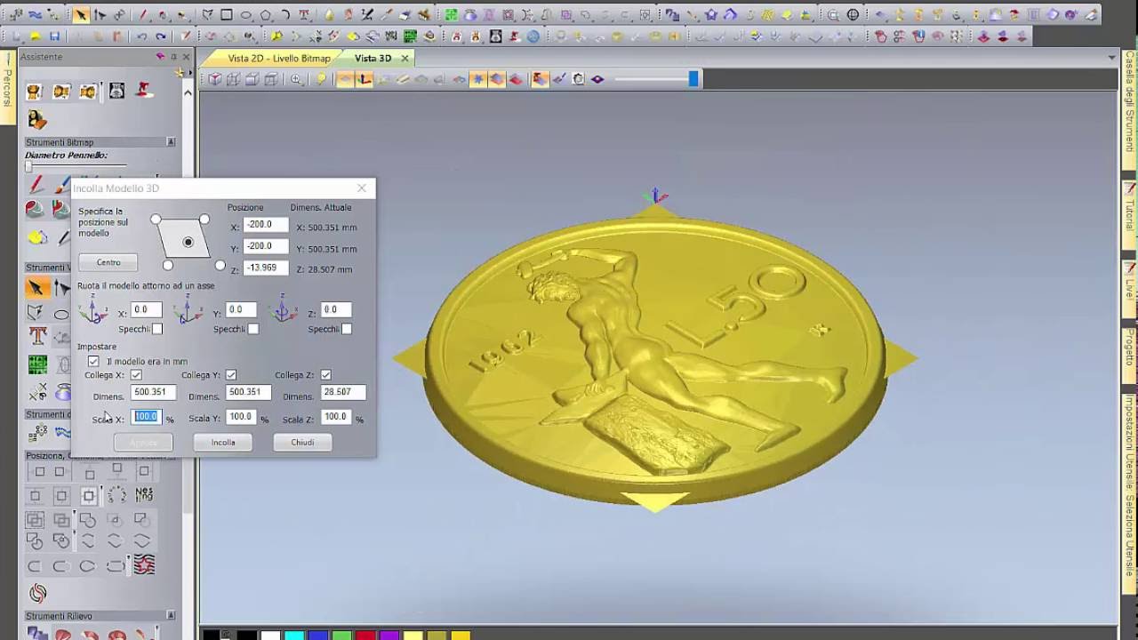Screen dimensions: 1138x640
Task: Toggle Specchi checkbox for Y axis
Action: tap(253, 329)
